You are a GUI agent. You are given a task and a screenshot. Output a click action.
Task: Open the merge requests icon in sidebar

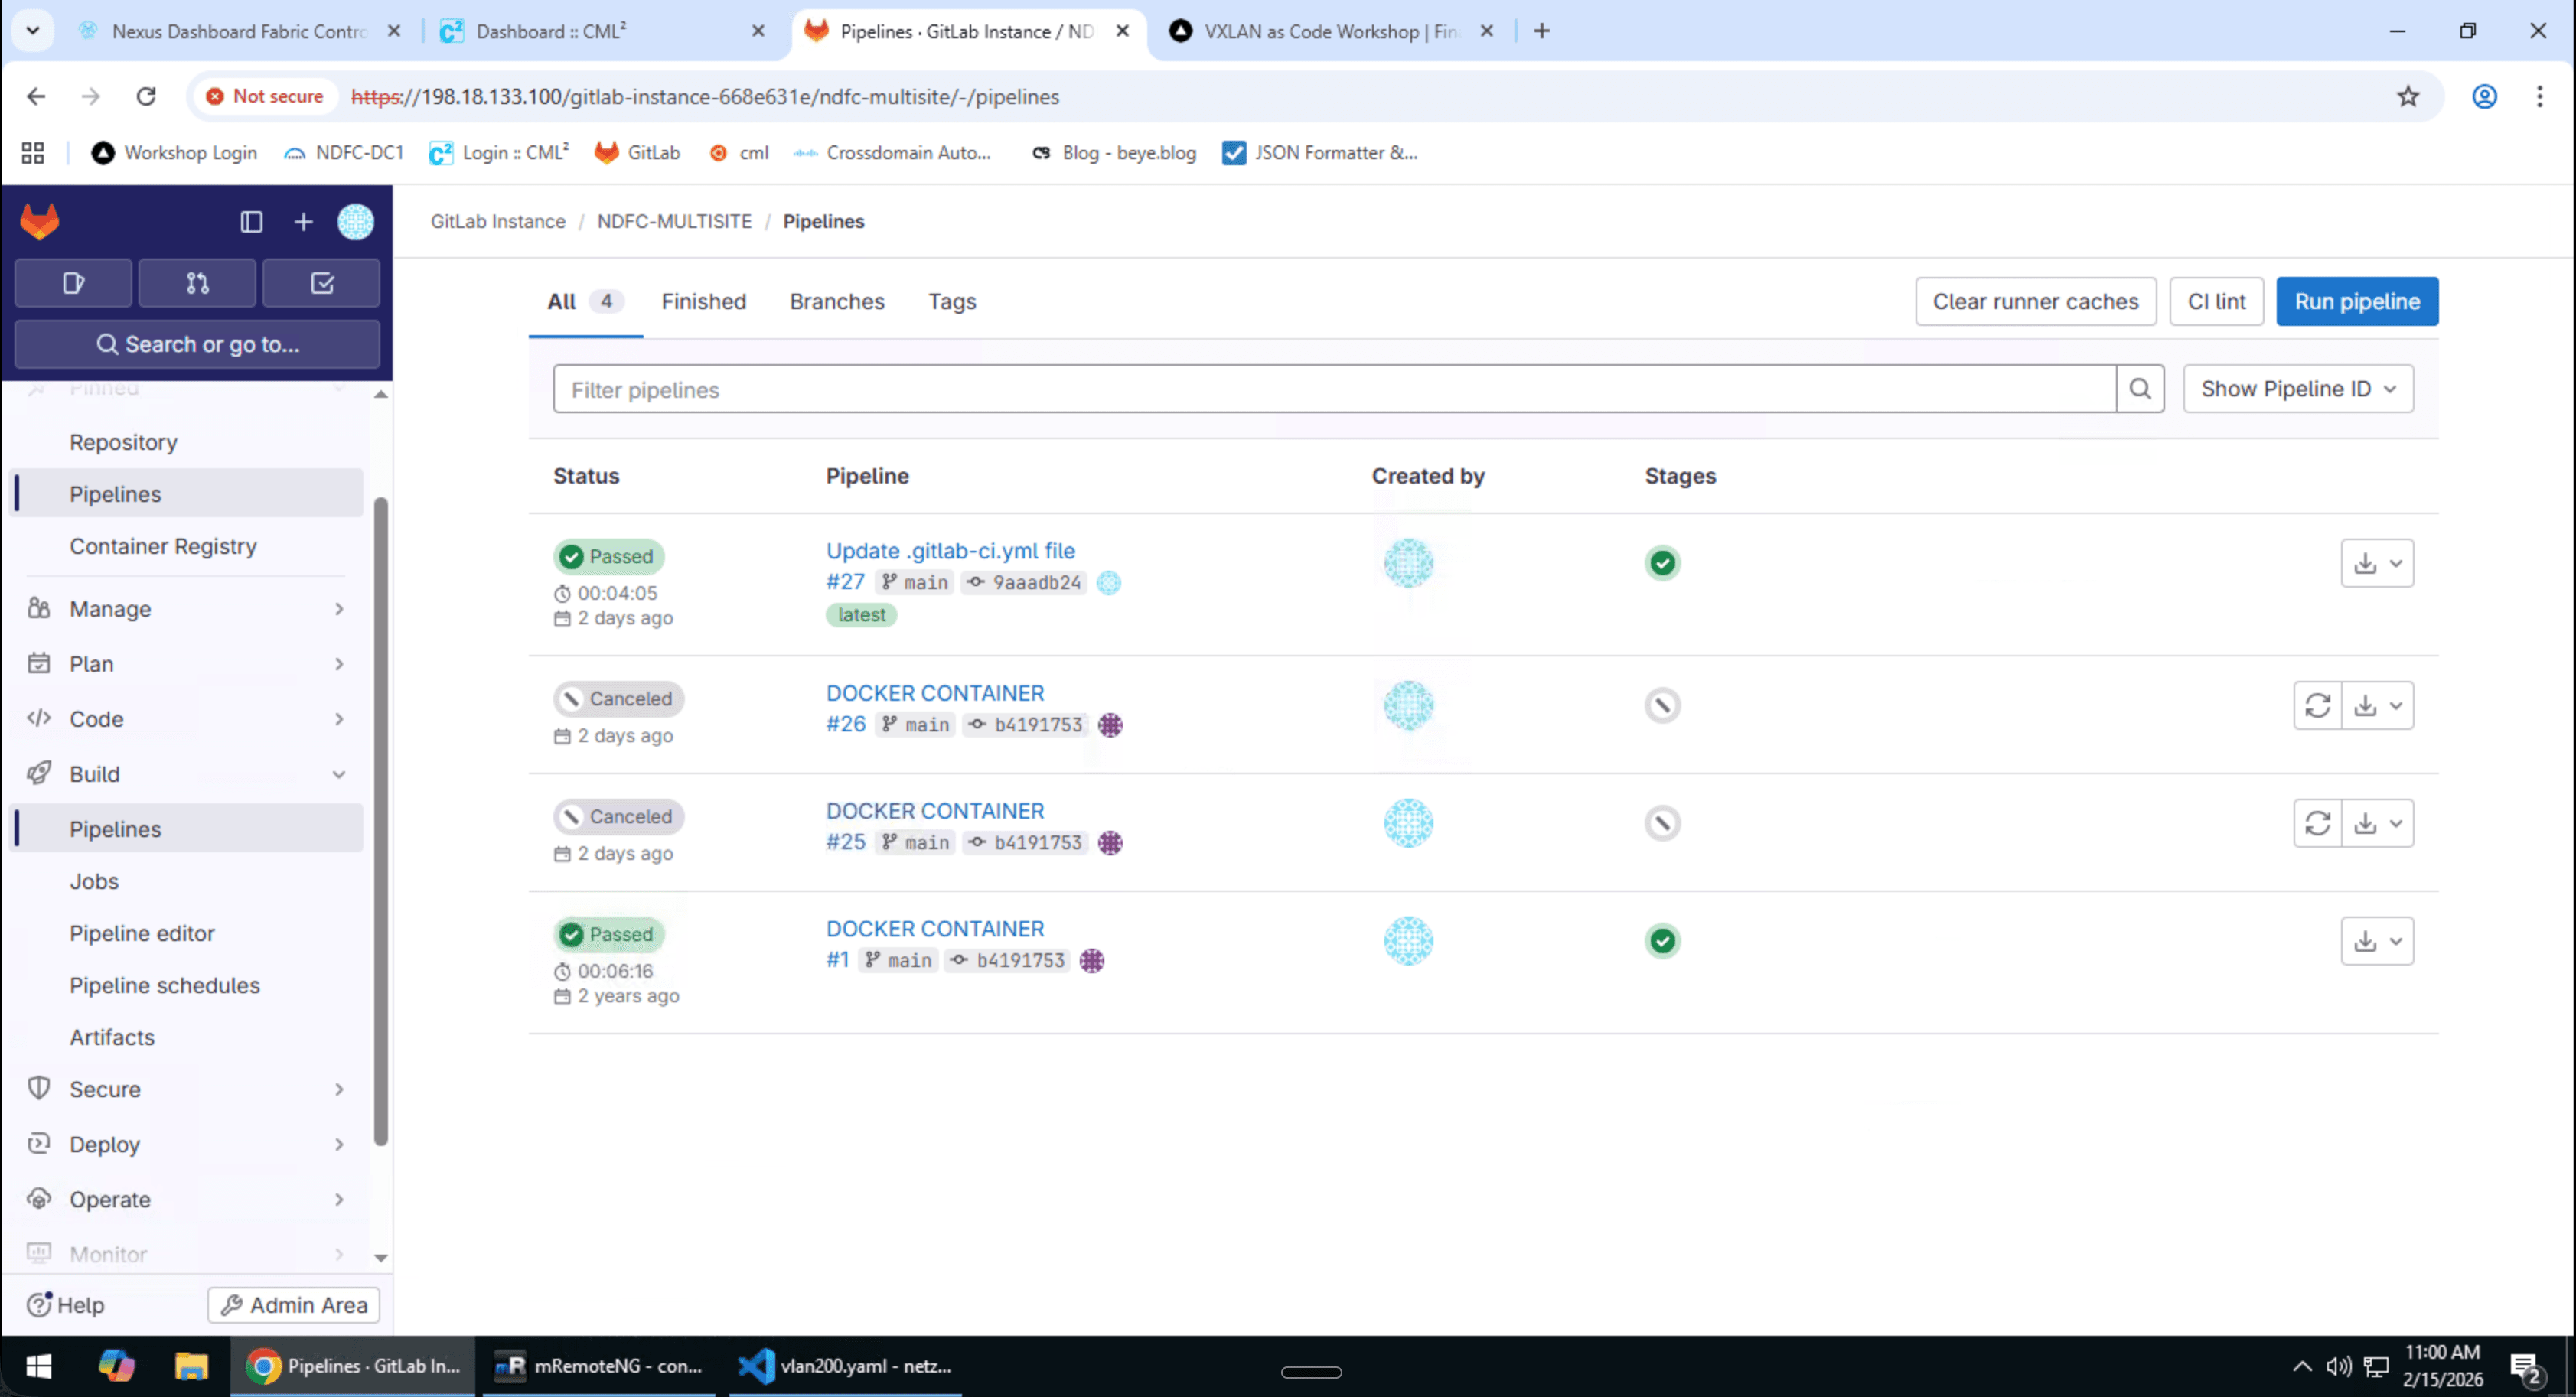[197, 283]
